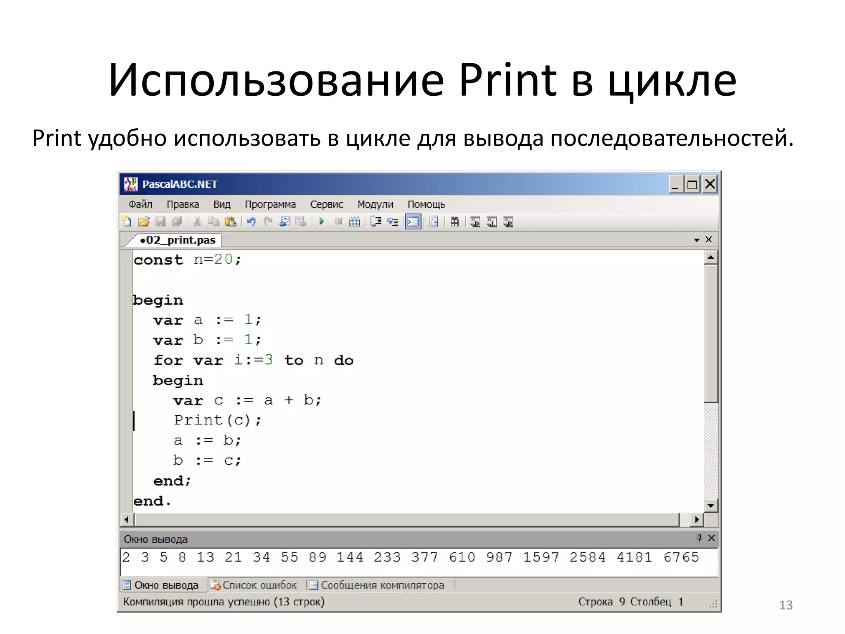Open the Сервис menu
845x634 pixels.
[326, 204]
